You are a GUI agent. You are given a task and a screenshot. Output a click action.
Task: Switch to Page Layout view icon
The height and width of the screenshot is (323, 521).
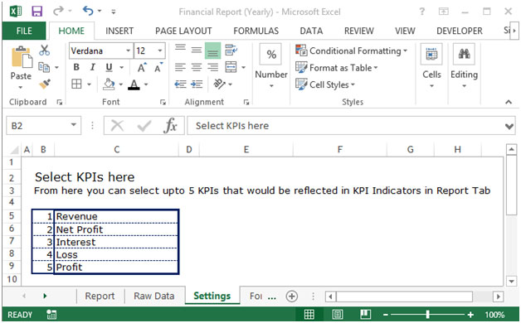click(338, 315)
